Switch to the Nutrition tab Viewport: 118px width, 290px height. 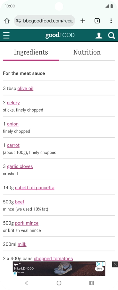87,52
